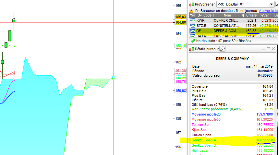
Task: Sort by the Critère column header
Action: 251,15
